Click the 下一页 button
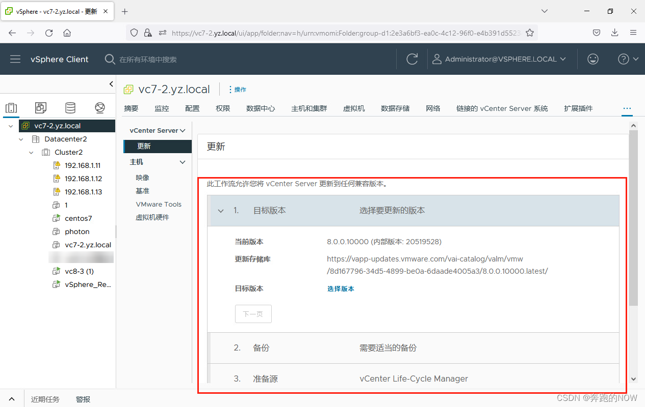This screenshot has height=407, width=645. click(253, 314)
